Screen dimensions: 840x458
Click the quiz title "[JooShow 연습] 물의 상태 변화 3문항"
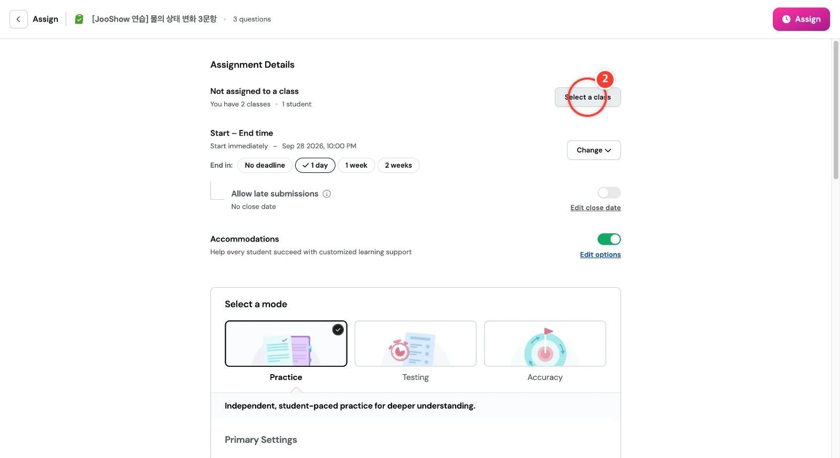(154, 19)
